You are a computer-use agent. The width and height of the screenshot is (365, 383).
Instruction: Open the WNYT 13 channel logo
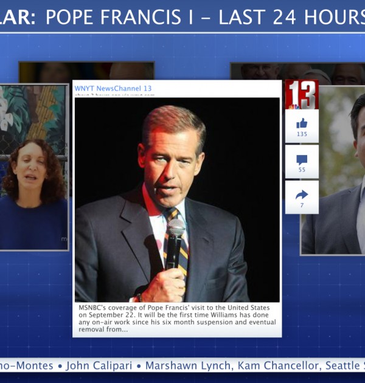coord(302,94)
